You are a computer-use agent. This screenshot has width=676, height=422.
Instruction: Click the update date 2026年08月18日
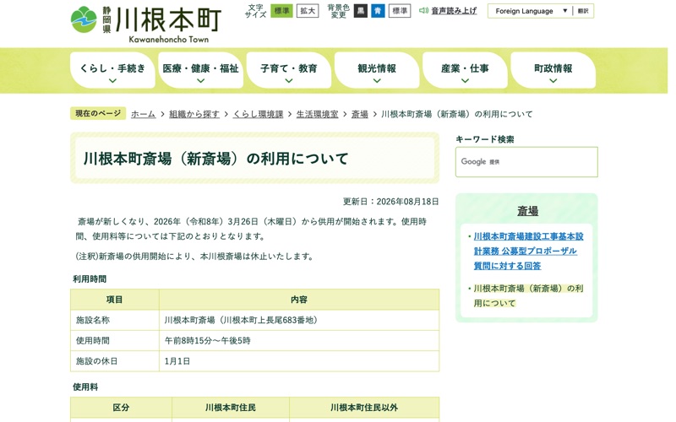click(x=407, y=202)
